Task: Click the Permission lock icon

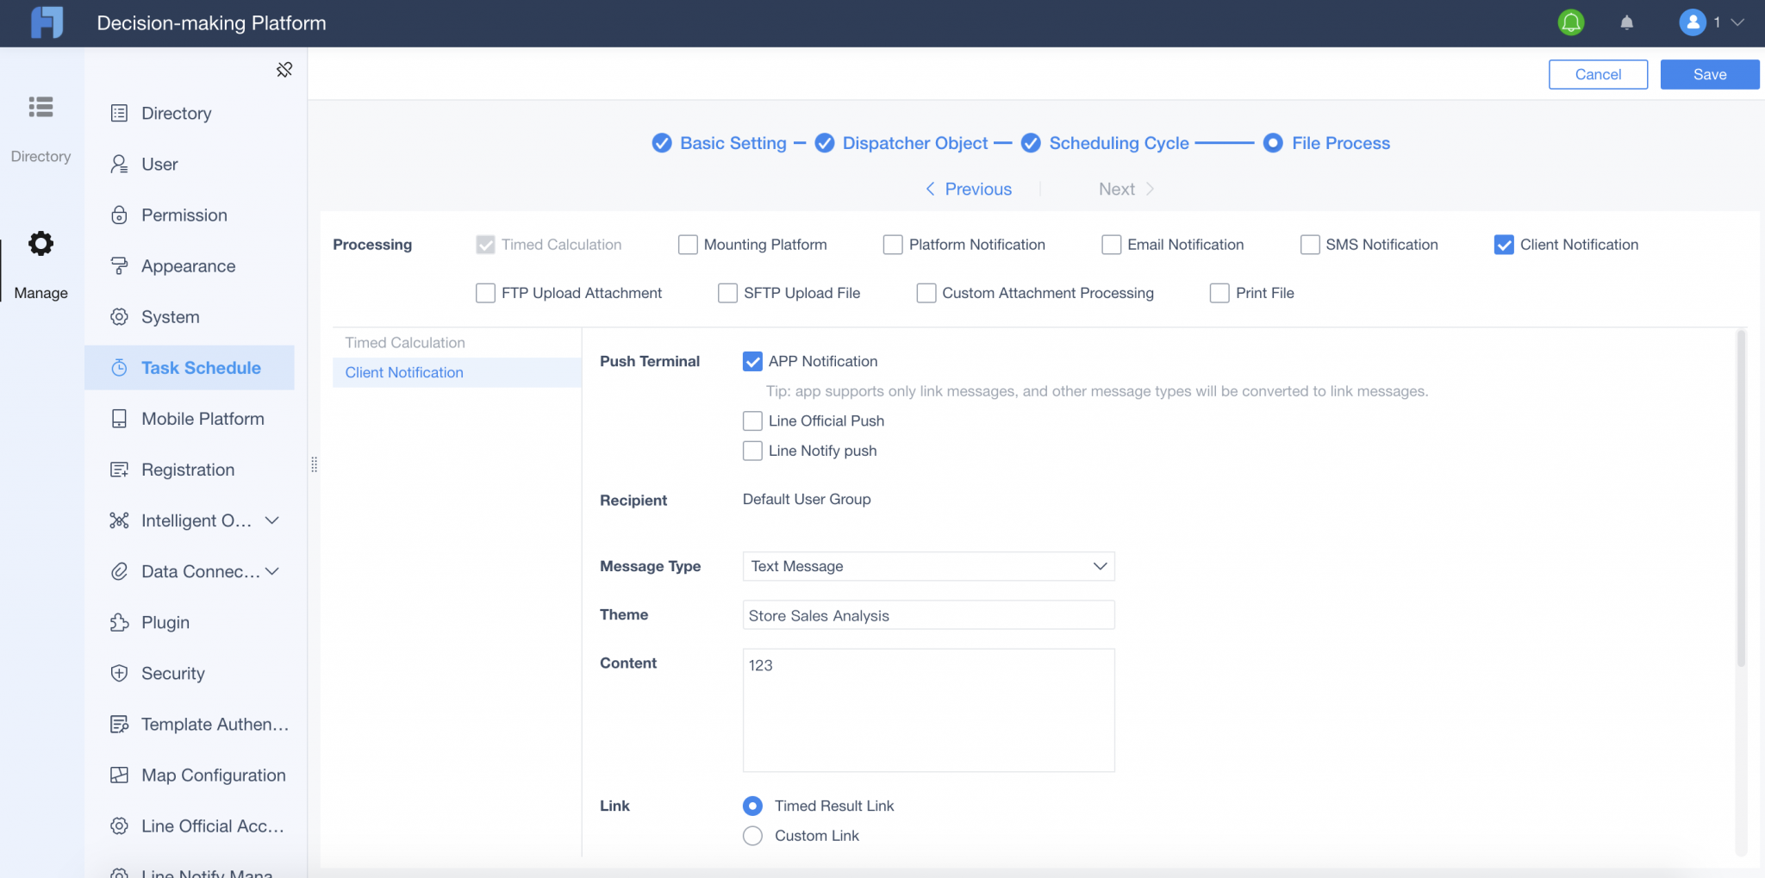Action: pos(120,215)
